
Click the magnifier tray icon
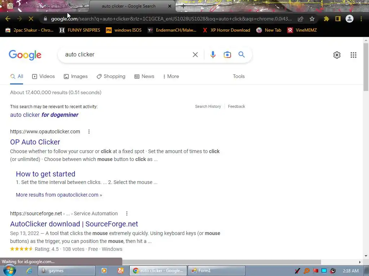(306, 271)
